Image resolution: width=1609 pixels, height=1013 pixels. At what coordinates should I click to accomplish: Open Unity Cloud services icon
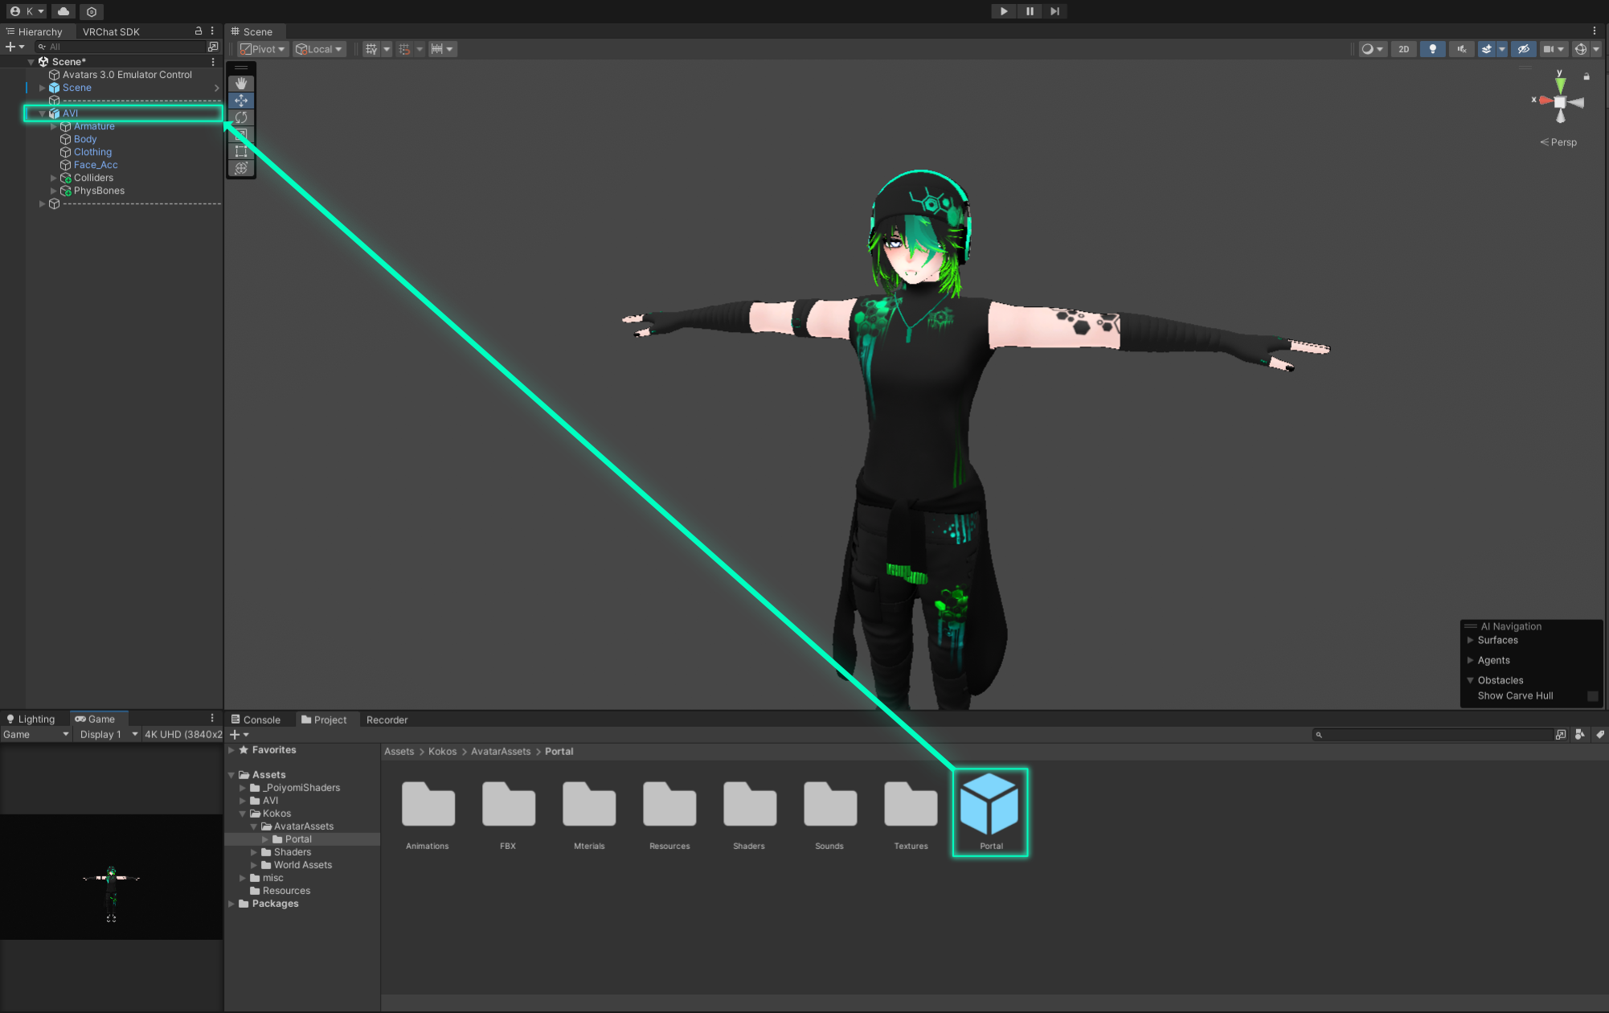[63, 11]
